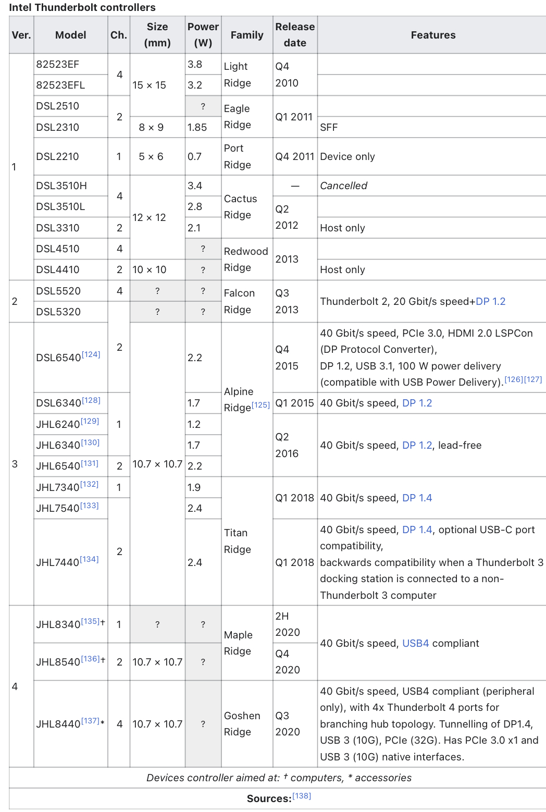This screenshot has width=546, height=812.
Task: Select the DSL4410 model cell
Action: (x=71, y=269)
